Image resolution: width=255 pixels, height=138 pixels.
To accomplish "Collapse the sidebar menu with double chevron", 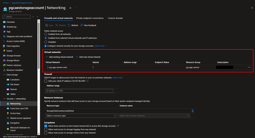I will (38, 17).
